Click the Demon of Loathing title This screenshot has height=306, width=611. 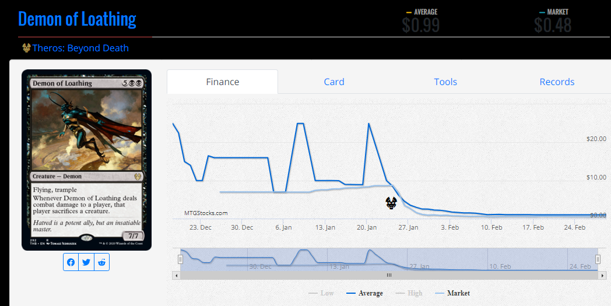point(77,19)
